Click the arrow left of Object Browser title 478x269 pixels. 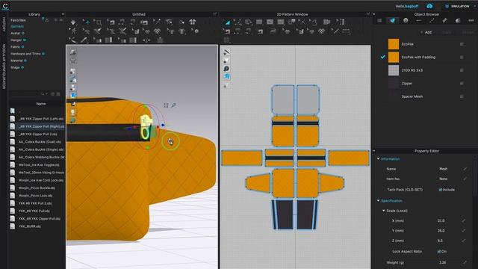coord(374,14)
